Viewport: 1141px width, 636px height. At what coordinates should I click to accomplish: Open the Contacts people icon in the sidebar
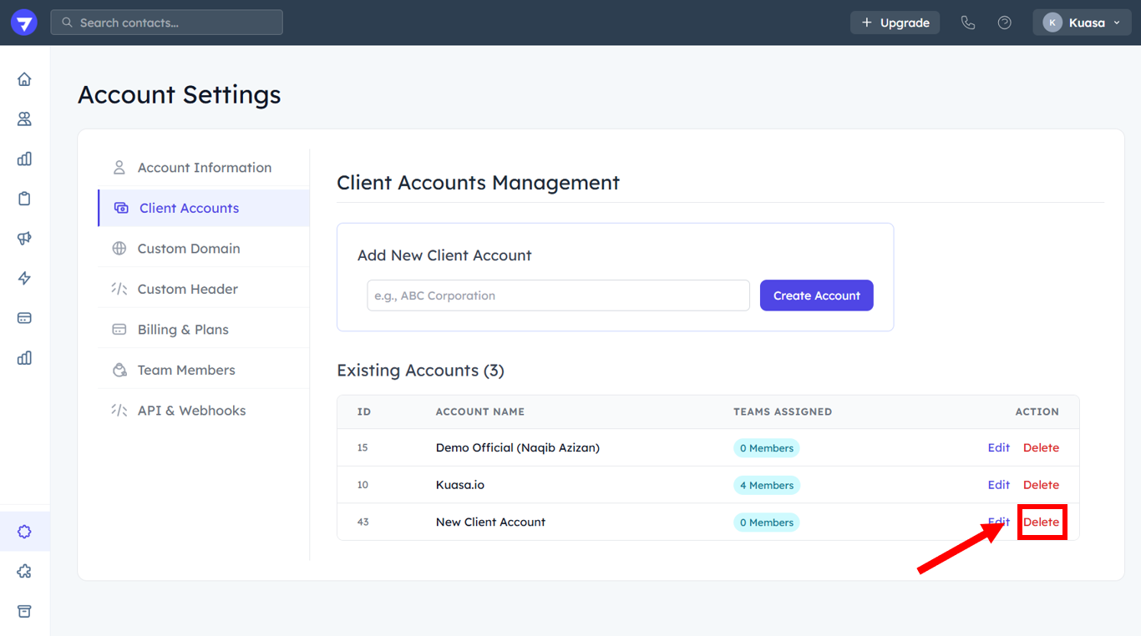24,119
